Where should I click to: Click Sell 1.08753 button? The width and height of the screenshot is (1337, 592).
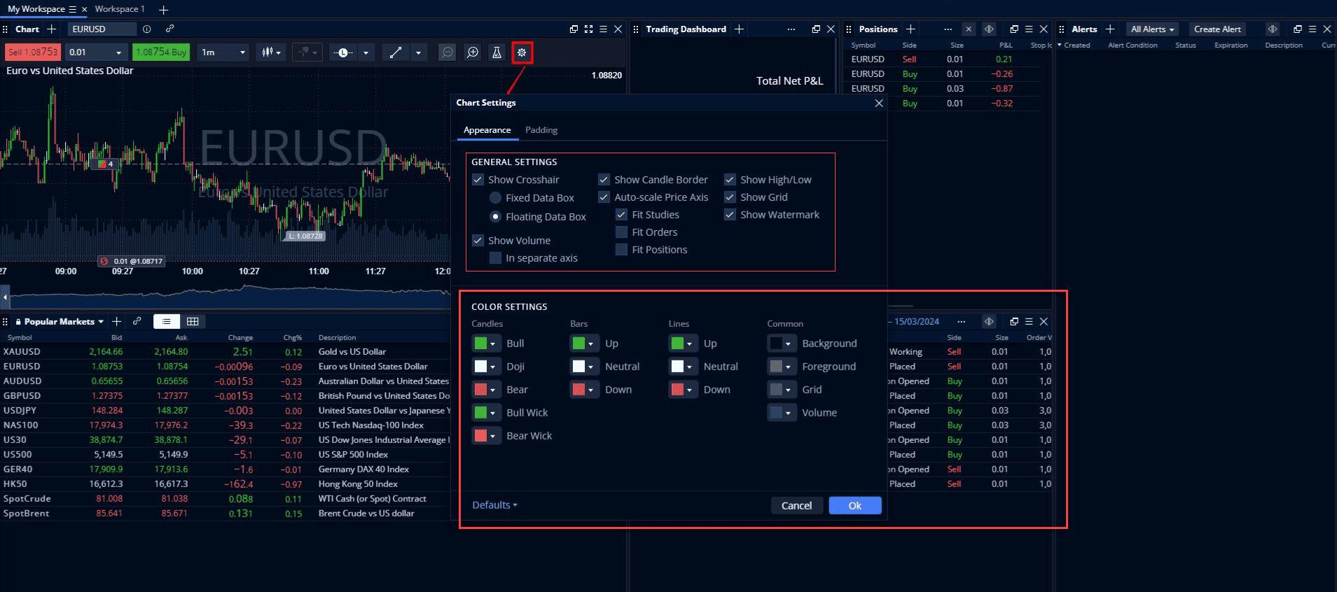[33, 52]
